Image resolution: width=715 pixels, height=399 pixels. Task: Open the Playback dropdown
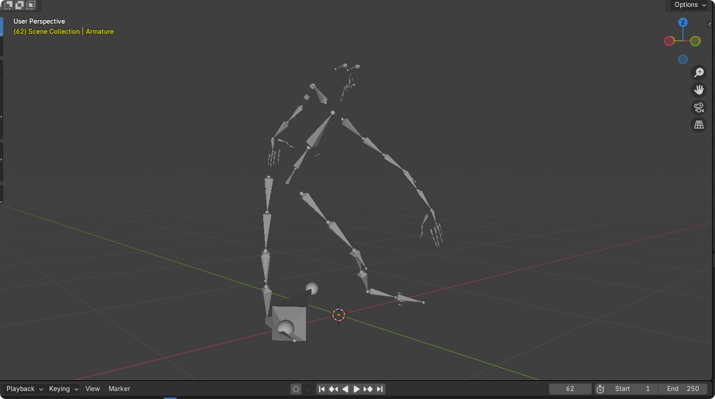(x=24, y=389)
